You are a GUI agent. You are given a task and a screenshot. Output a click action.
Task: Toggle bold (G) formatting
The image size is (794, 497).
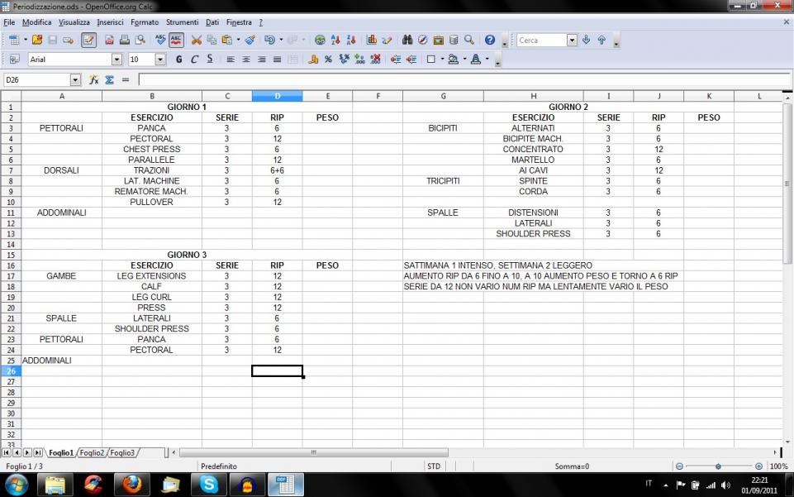coord(178,60)
